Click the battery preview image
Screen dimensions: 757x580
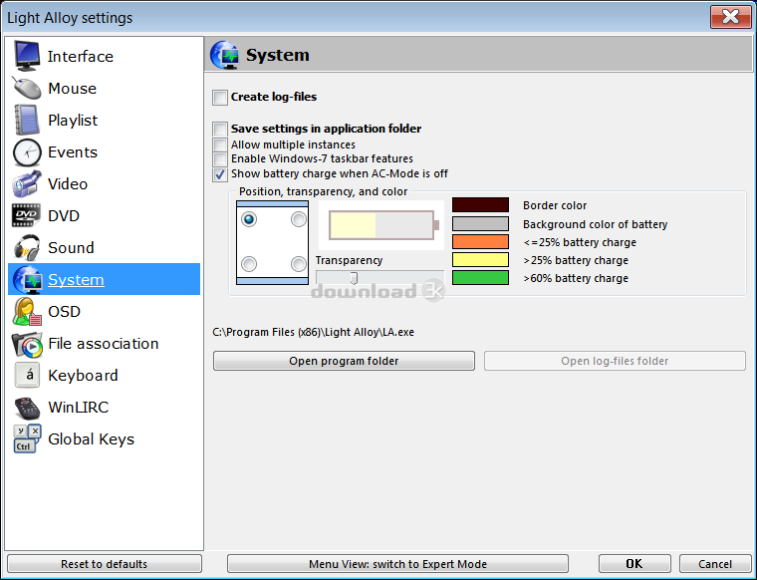click(x=381, y=225)
